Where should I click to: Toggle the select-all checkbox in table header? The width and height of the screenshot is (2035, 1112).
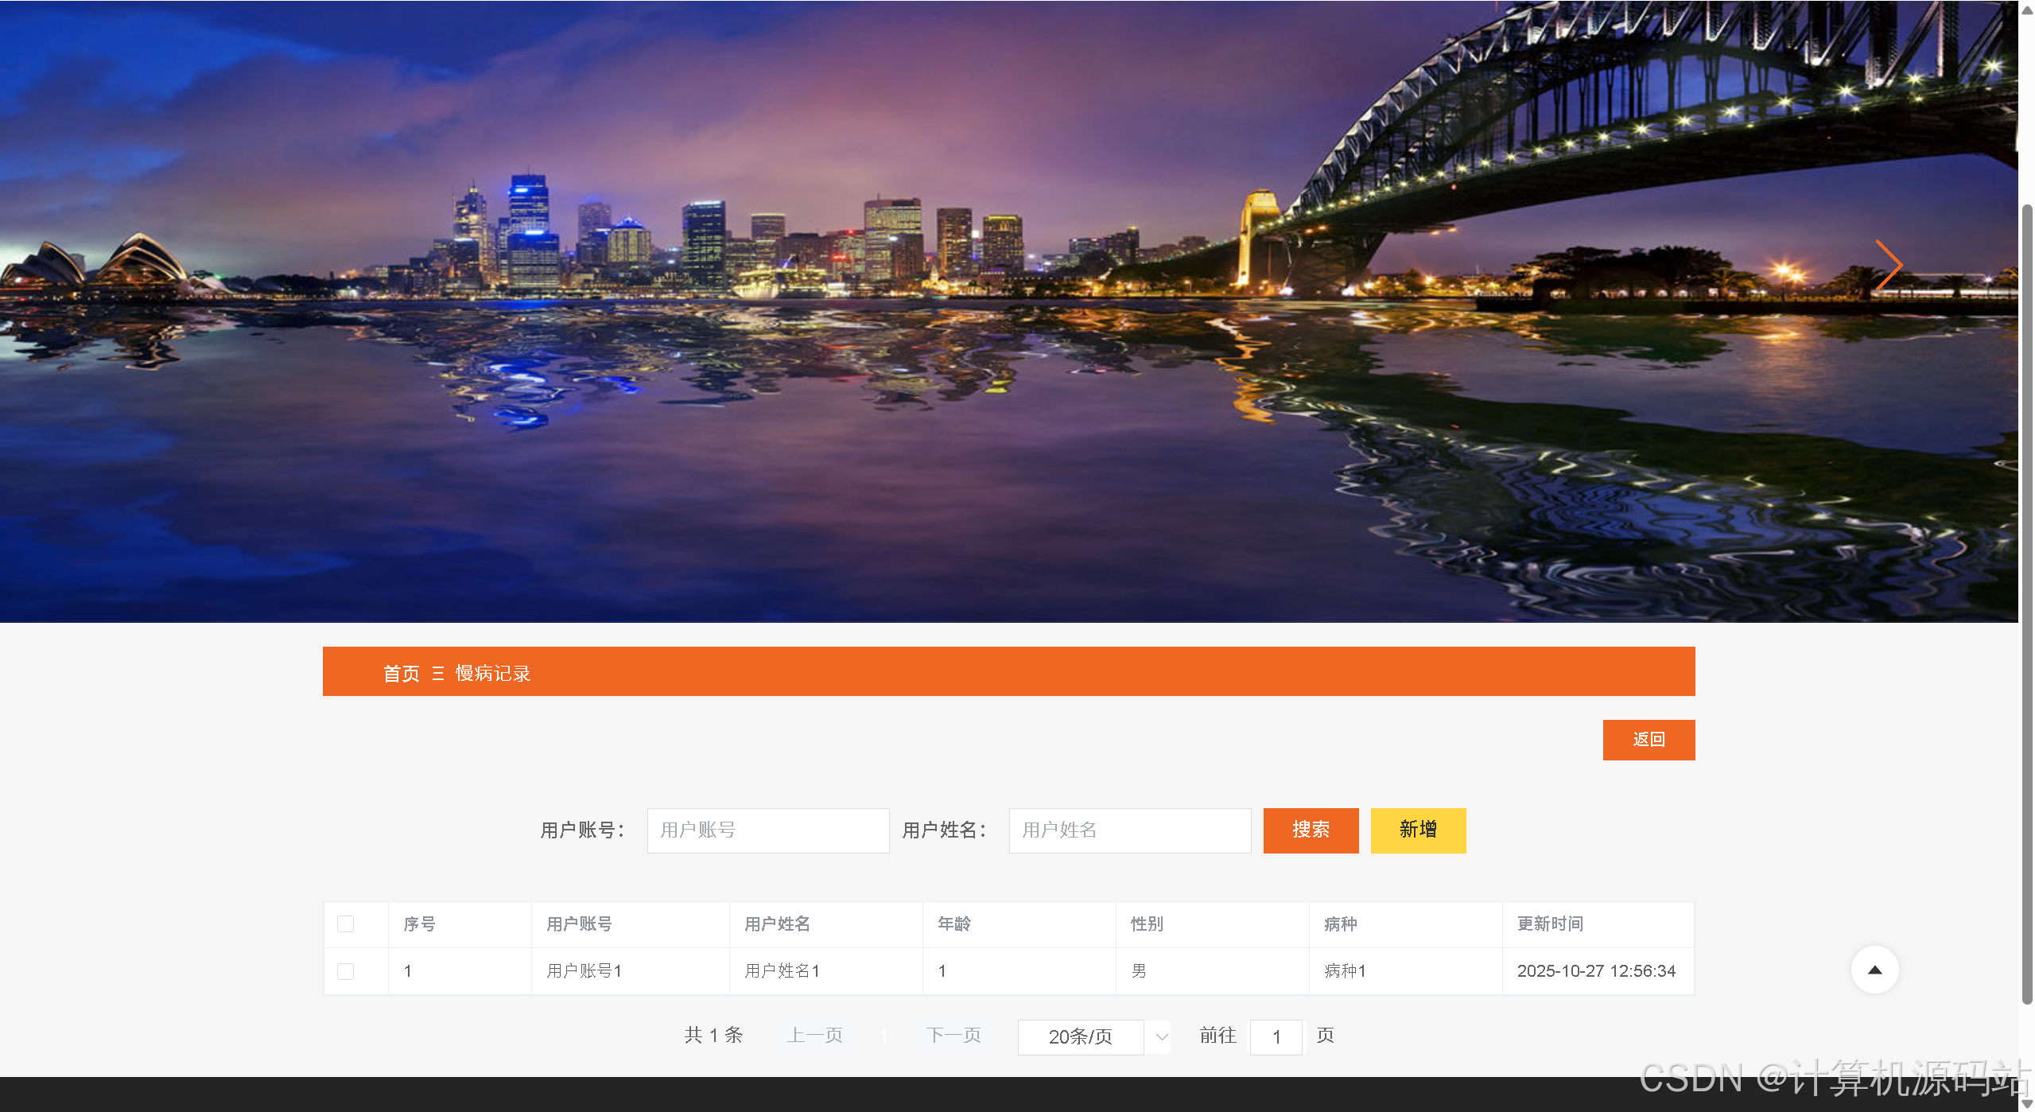click(345, 923)
